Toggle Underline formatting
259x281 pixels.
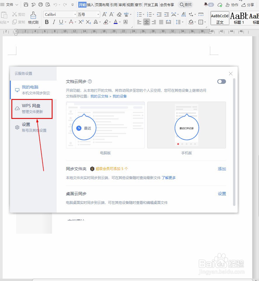tap(61, 22)
